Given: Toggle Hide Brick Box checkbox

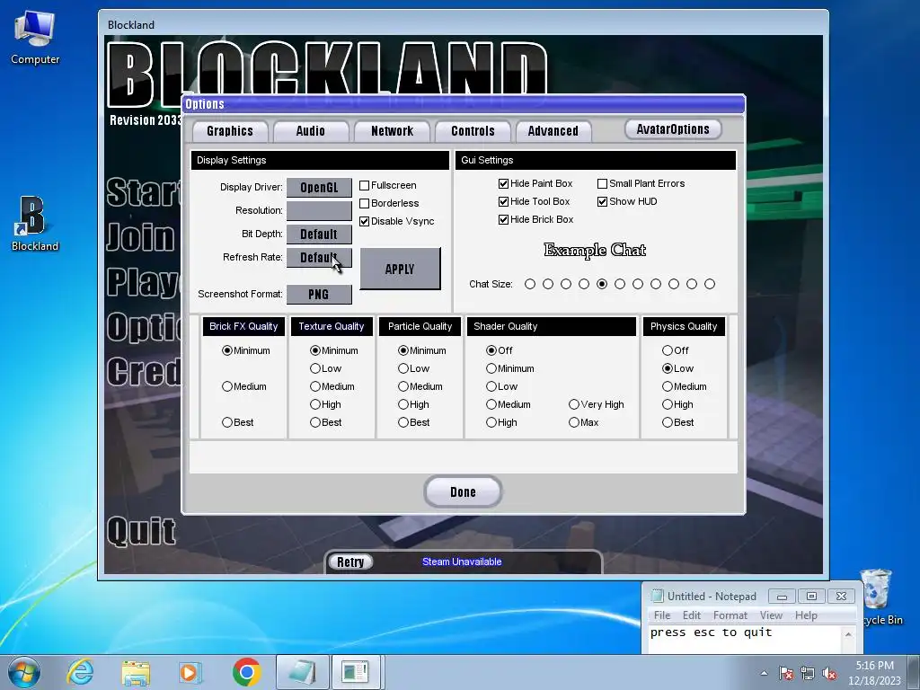Looking at the screenshot, I should click(503, 219).
